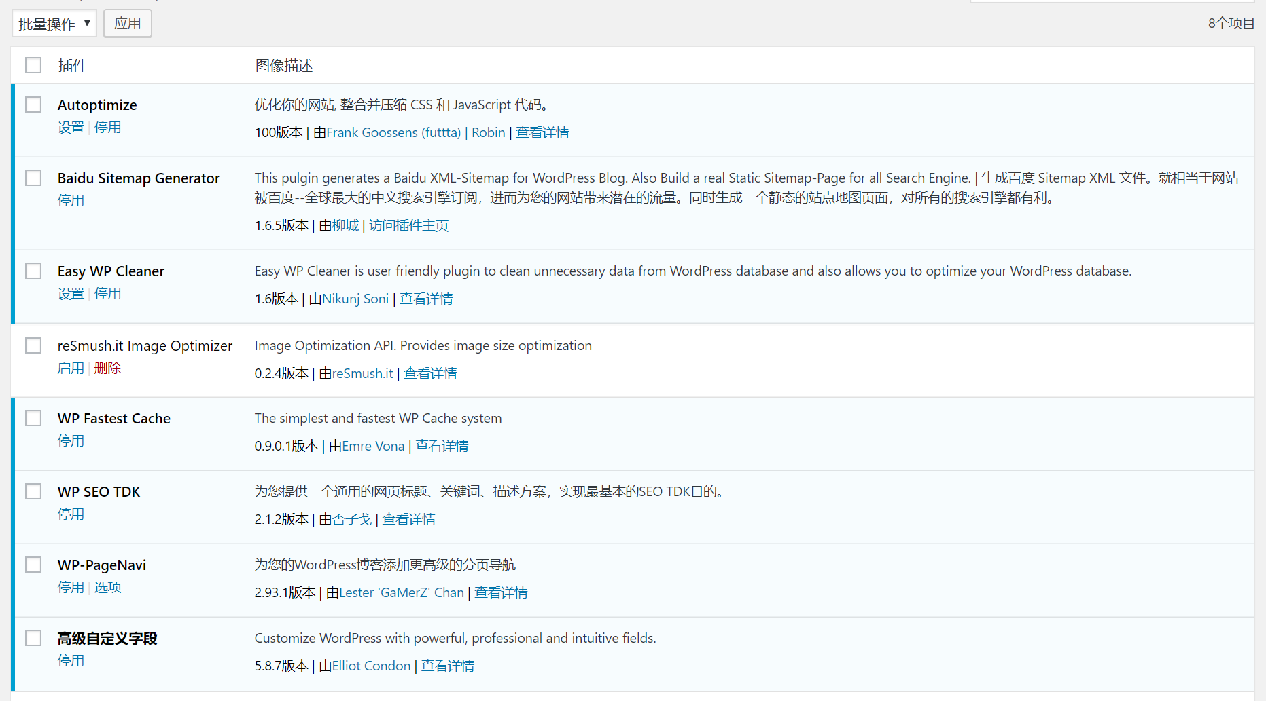Click the 高级自定义字段 plugin name
The image size is (1266, 701).
click(107, 639)
